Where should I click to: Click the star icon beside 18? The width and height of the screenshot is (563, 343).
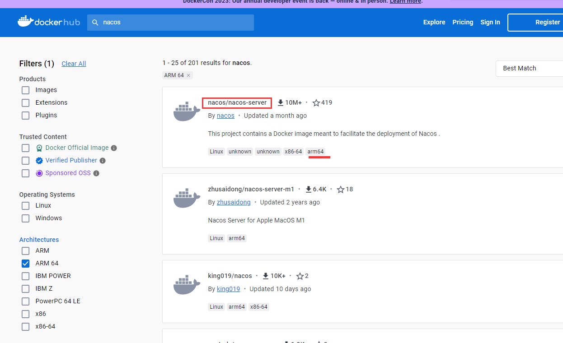point(341,189)
